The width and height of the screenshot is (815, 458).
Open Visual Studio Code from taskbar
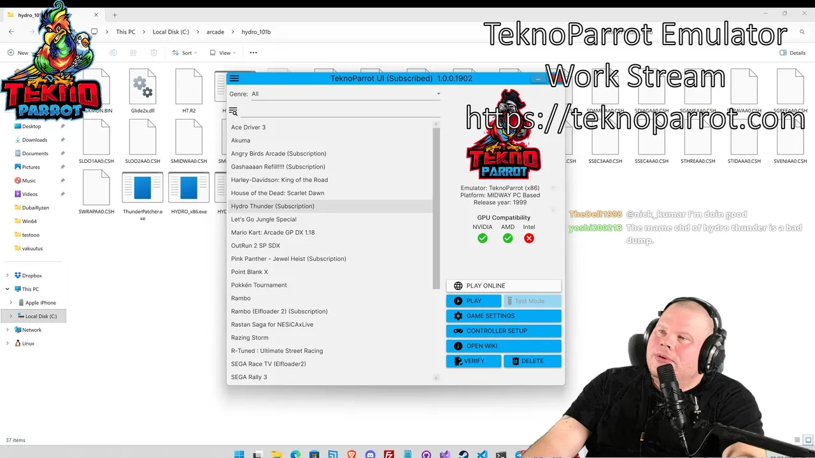pyautogui.click(x=482, y=454)
